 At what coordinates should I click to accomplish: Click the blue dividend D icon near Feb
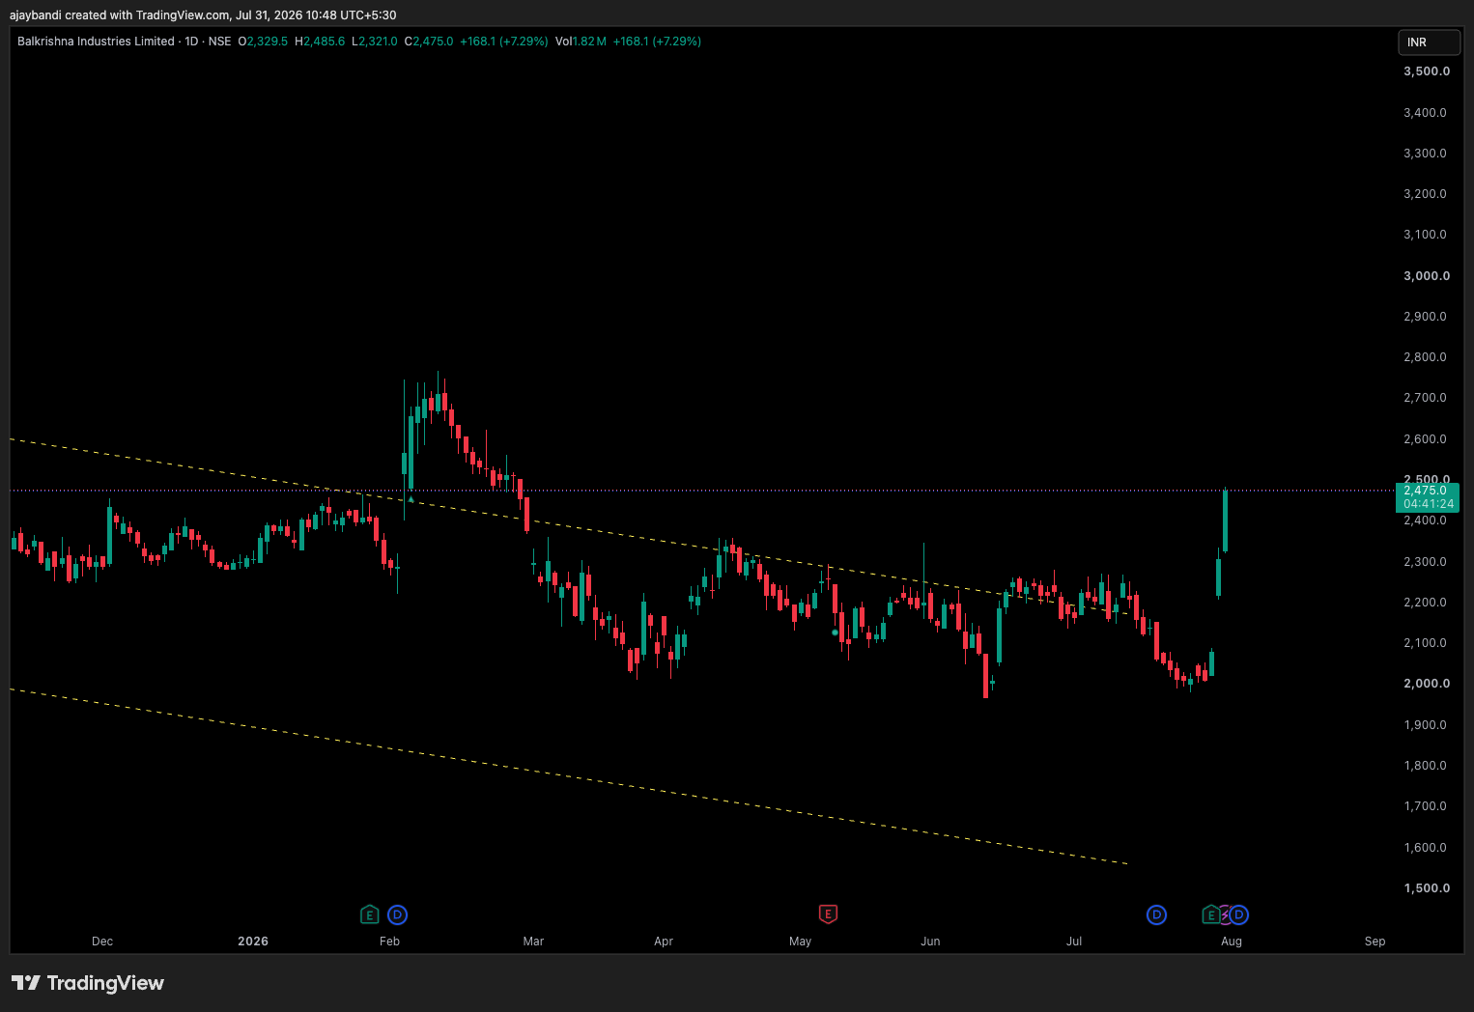pyautogui.click(x=397, y=914)
